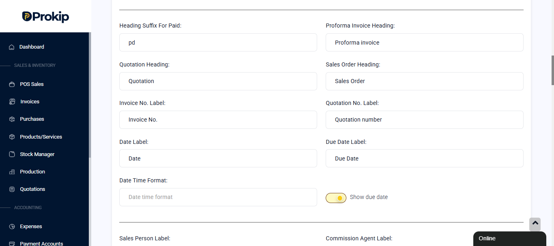
Task: Open the Stock Manager icon
Action: pos(12,154)
